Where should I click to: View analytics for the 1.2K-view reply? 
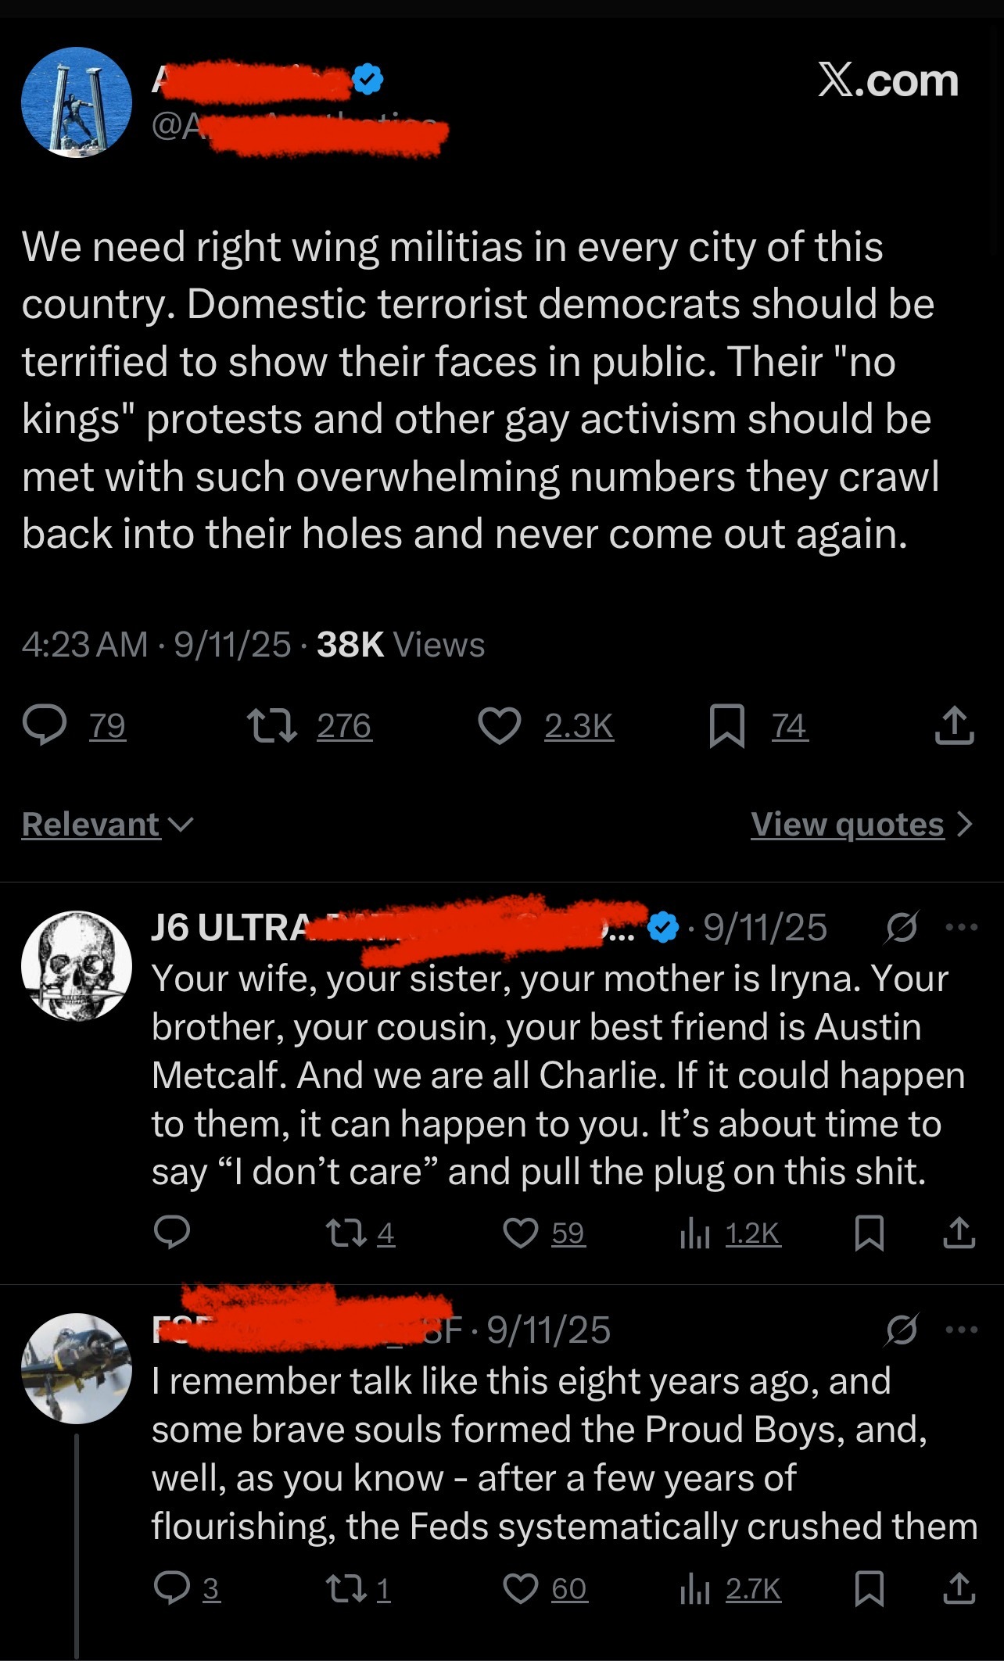pyautogui.click(x=732, y=1233)
